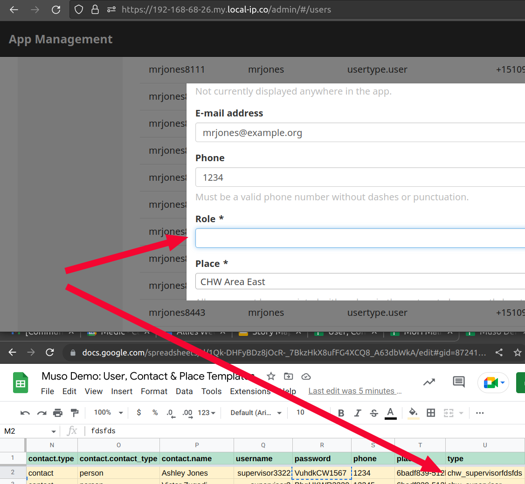525x484 pixels.
Task: Click the site permissions icon in the address bar
Action: 111,9
